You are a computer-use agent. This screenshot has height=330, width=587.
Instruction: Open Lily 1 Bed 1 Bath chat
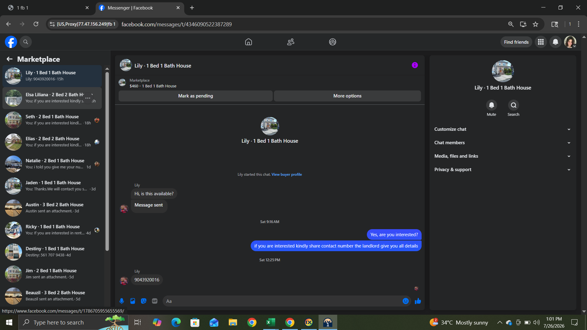point(52,76)
